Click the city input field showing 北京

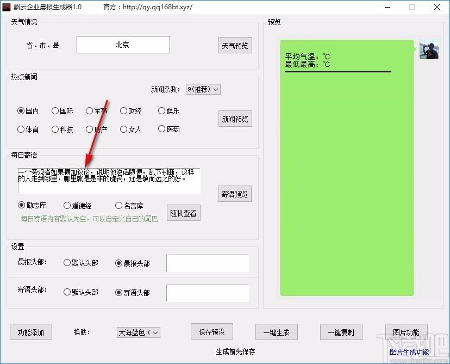(123, 45)
